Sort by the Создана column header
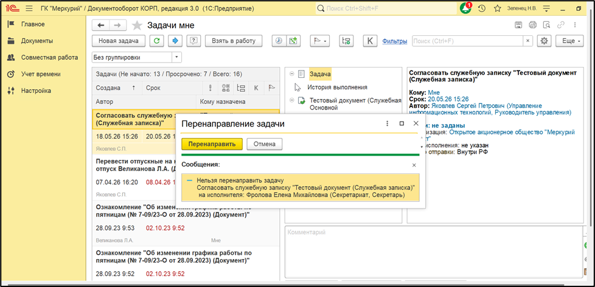 pos(117,88)
